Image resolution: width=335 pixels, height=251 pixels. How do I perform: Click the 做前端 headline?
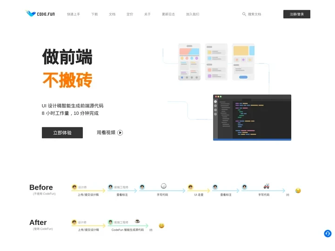point(67,57)
